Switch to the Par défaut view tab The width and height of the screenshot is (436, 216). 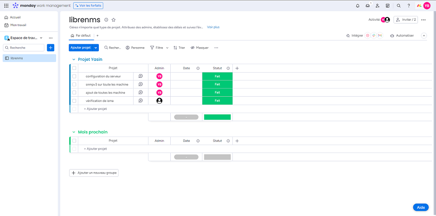[x=81, y=35]
